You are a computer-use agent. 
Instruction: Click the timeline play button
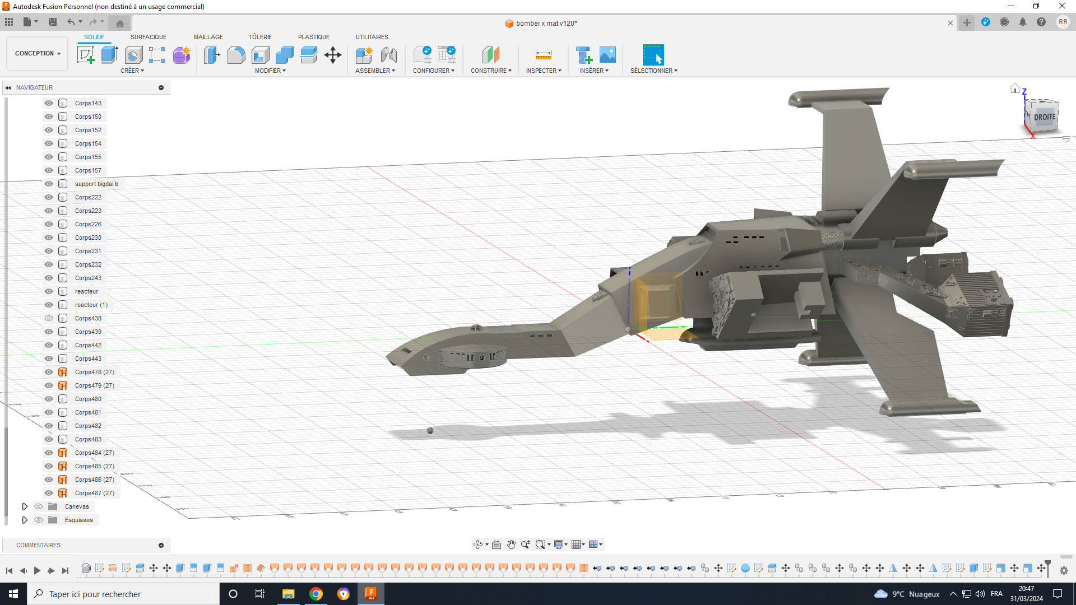pos(37,570)
